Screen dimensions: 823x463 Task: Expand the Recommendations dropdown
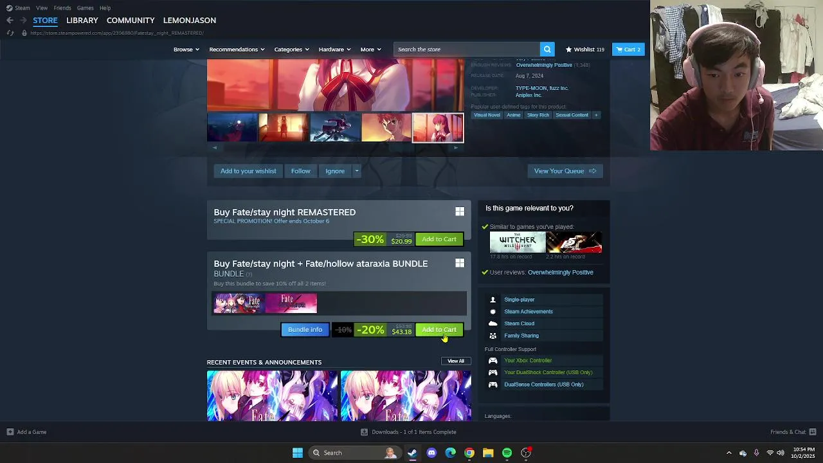click(x=237, y=50)
